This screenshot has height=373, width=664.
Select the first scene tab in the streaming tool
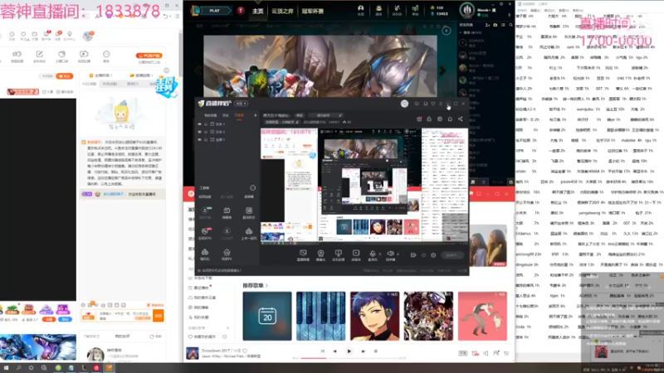tap(211, 115)
